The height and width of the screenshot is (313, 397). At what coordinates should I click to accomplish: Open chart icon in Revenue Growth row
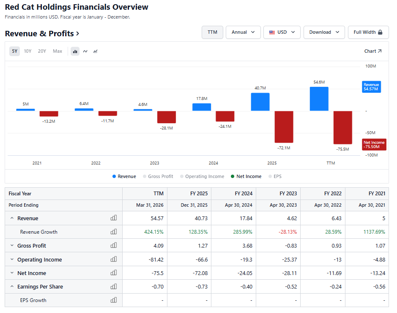pos(114,232)
